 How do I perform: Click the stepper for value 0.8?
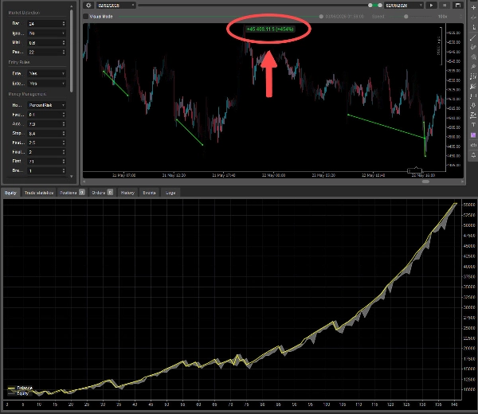click(64, 43)
